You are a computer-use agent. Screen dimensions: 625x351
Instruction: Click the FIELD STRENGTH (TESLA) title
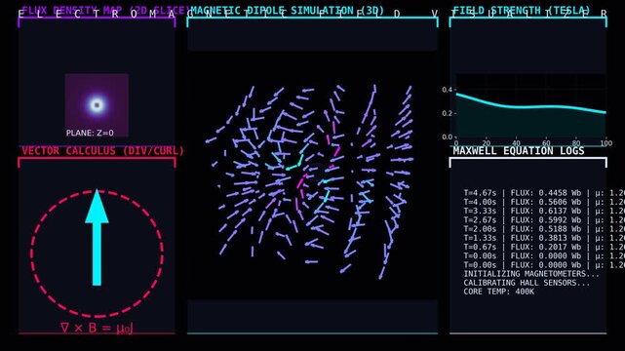click(522, 11)
